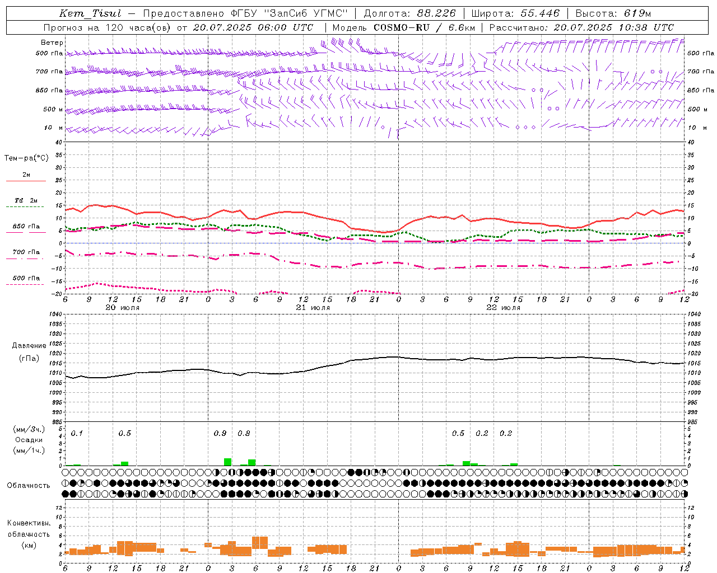The image size is (717, 573).
Task: Click the green precipitation bar below 0.8
Action: click(252, 463)
